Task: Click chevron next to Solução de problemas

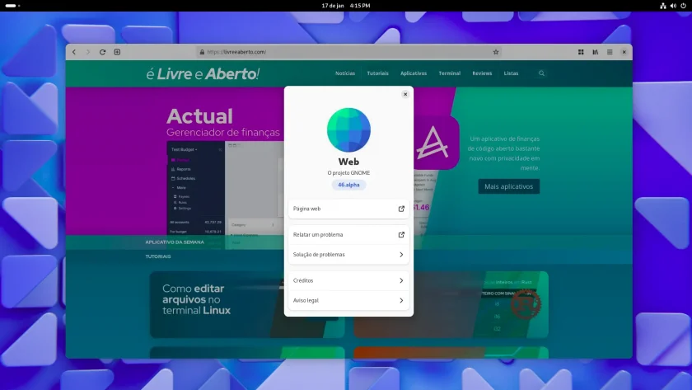Action: point(401,255)
